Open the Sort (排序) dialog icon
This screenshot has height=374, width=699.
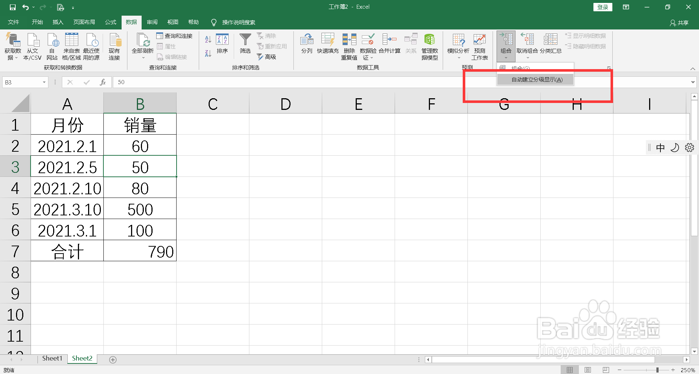(x=222, y=44)
